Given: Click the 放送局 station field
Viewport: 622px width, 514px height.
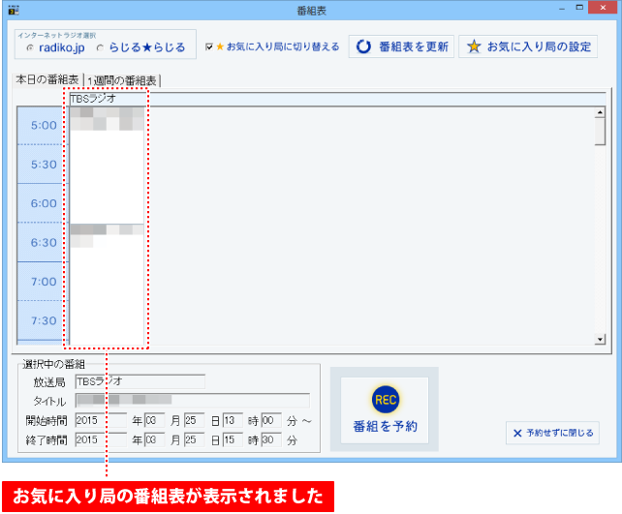Looking at the screenshot, I should (x=140, y=381).
